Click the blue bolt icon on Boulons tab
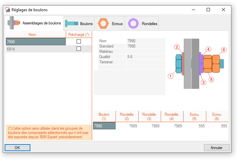 (70, 23)
